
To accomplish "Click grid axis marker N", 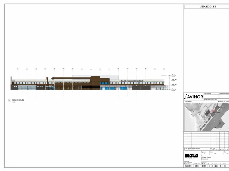I will (x=127, y=69).
